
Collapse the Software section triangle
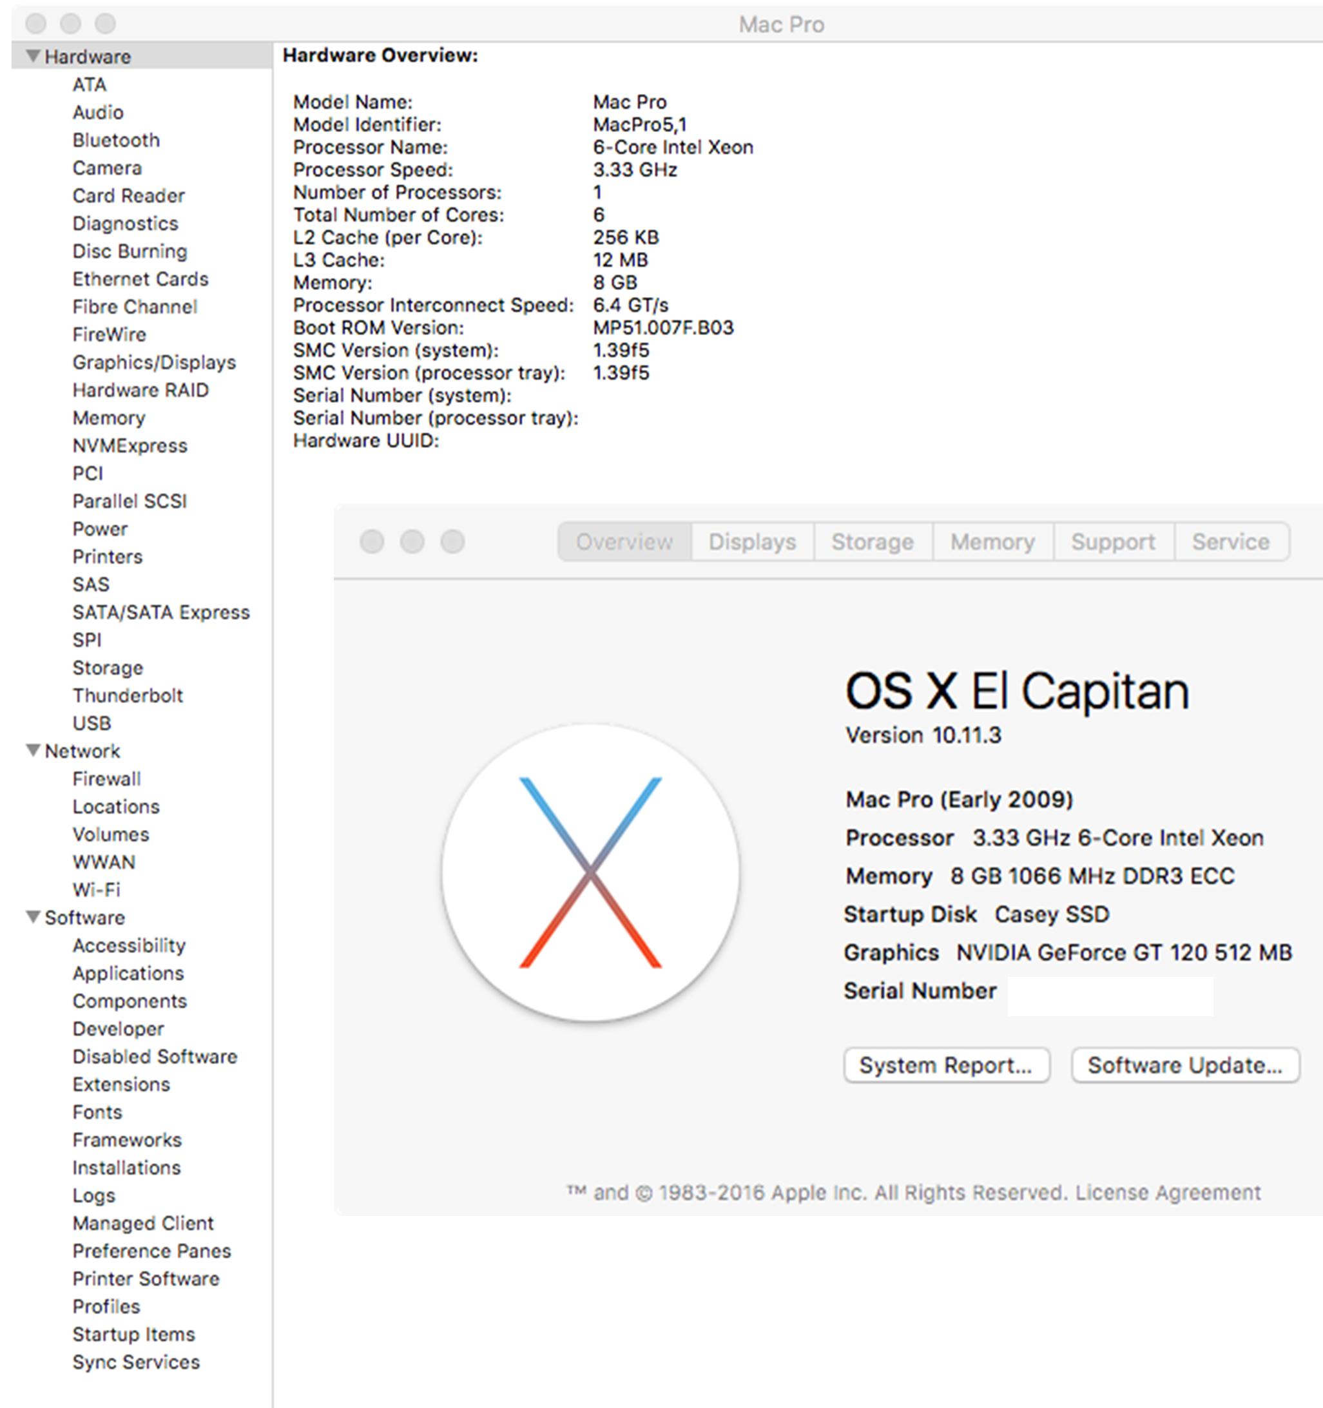tap(33, 916)
